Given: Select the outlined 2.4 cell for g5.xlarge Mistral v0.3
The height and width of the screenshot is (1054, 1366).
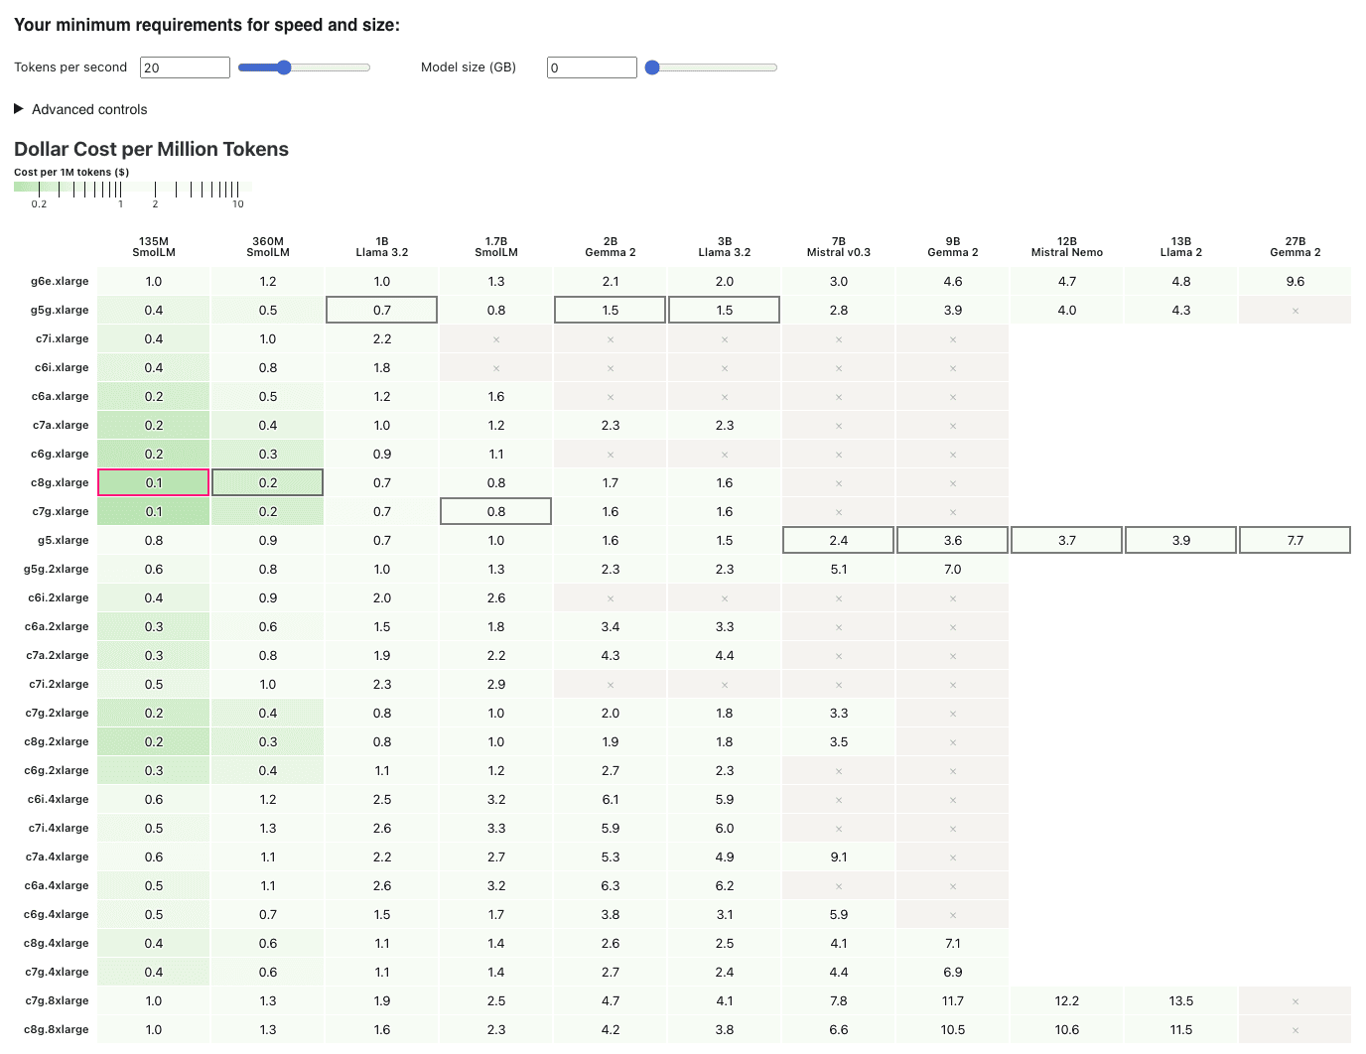Looking at the screenshot, I should pyautogui.click(x=838, y=540).
